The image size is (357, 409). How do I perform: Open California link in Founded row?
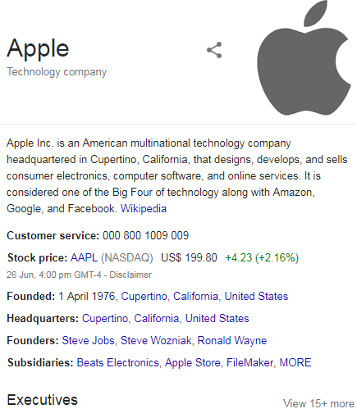pyautogui.click(x=195, y=297)
